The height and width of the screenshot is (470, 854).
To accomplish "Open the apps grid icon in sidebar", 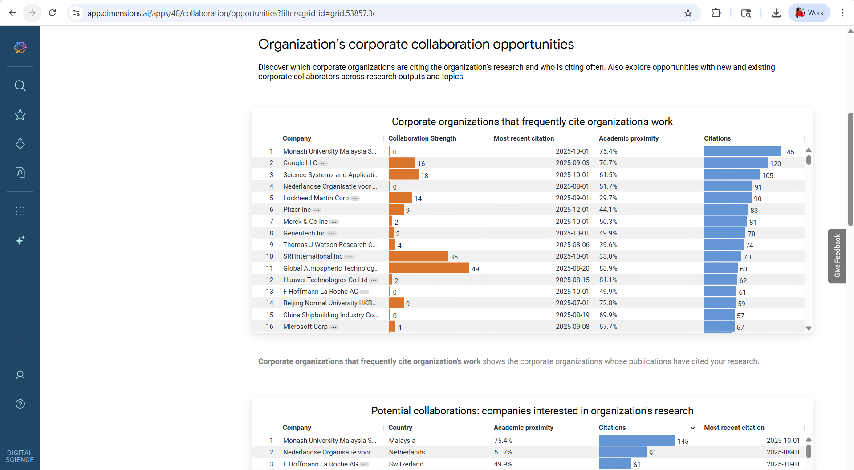I will [20, 211].
